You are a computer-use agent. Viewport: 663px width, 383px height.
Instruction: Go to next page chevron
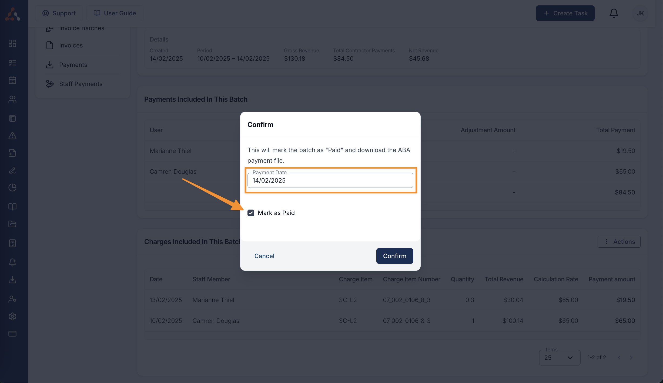(631, 358)
